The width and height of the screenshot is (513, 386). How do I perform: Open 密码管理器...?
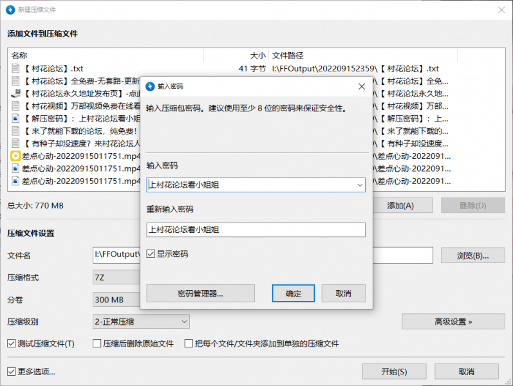coord(200,293)
